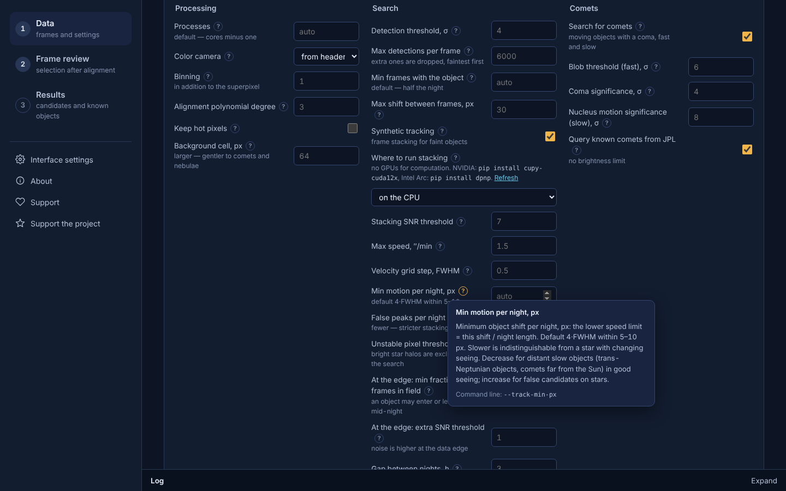Open Nucleus motion significance help

click(x=606, y=123)
